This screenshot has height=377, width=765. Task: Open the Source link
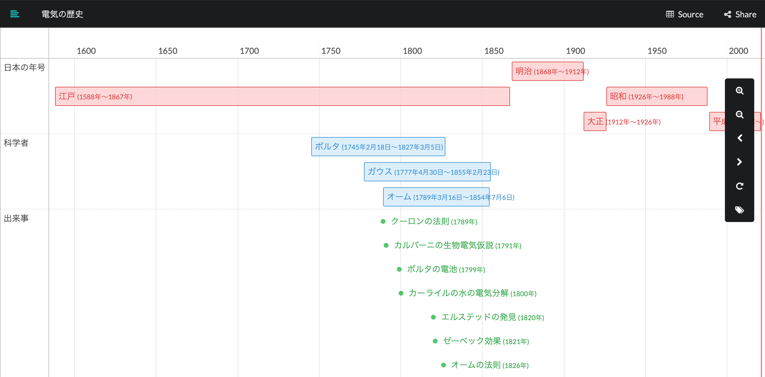pyautogui.click(x=685, y=14)
